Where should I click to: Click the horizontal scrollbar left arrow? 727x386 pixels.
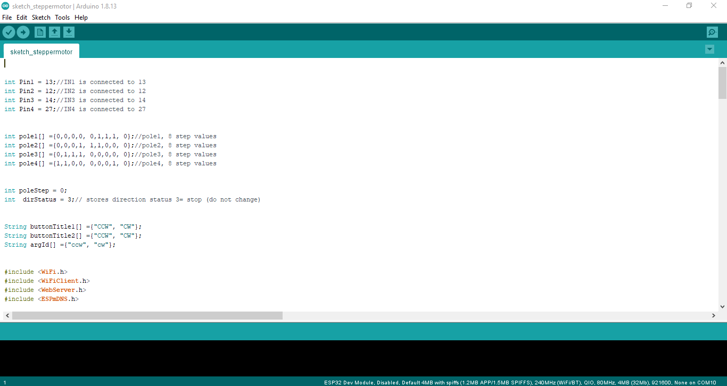click(7, 315)
